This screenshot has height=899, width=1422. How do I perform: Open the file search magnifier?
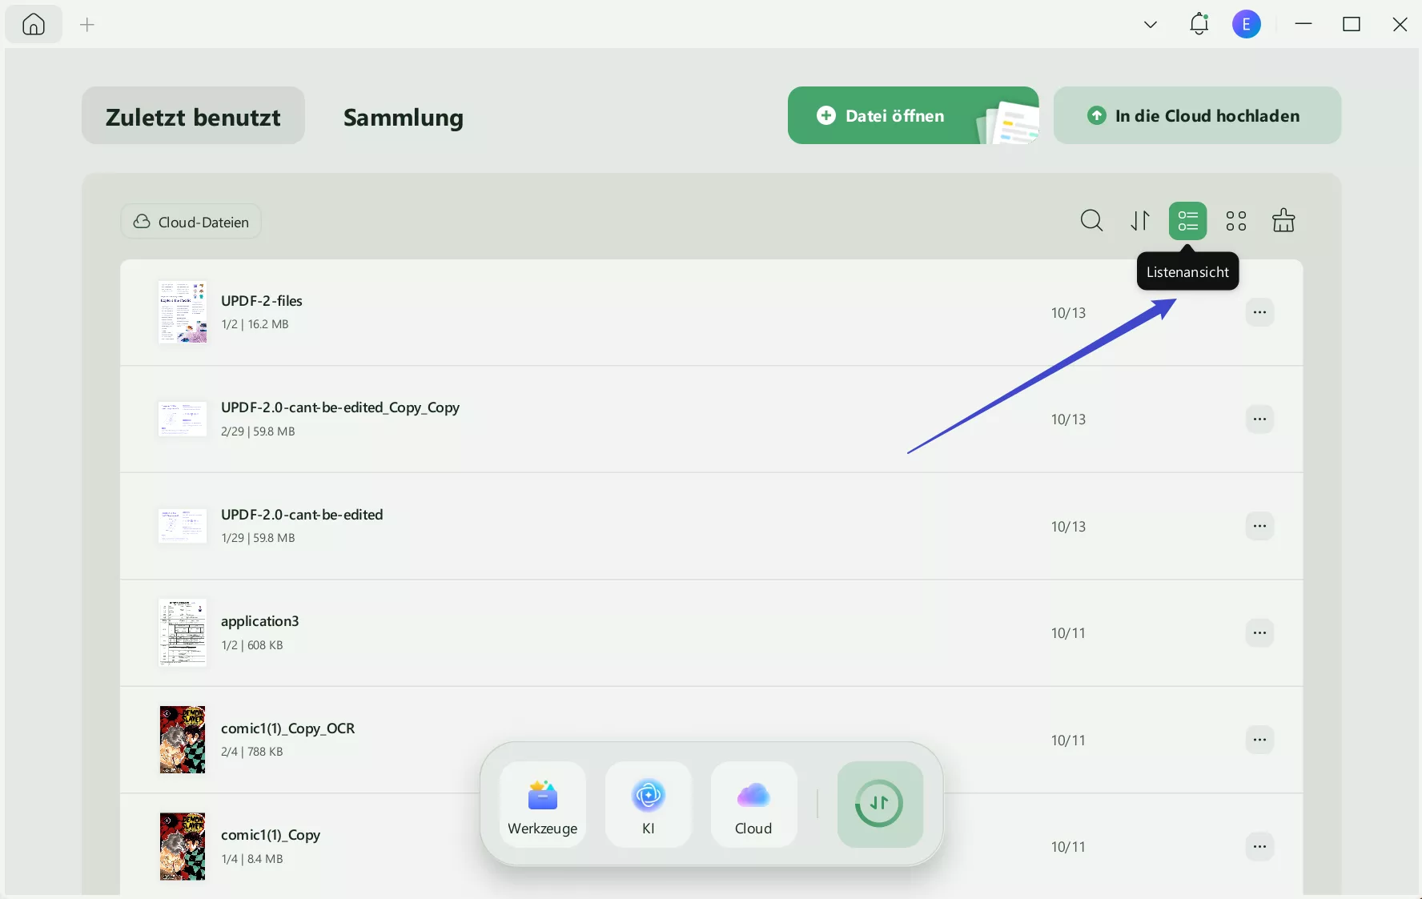(x=1091, y=220)
